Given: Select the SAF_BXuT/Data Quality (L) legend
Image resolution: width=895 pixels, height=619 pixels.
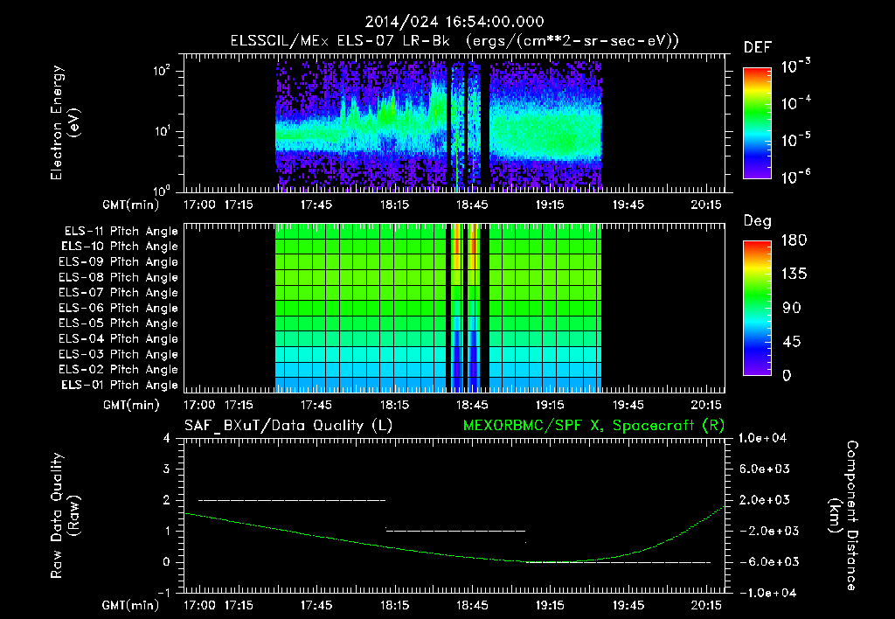Looking at the screenshot, I should point(288,426).
